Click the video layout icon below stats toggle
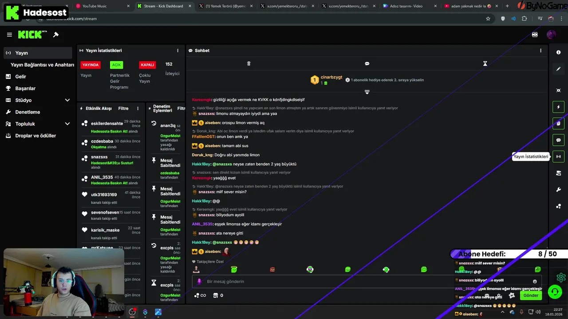 click(x=558, y=173)
